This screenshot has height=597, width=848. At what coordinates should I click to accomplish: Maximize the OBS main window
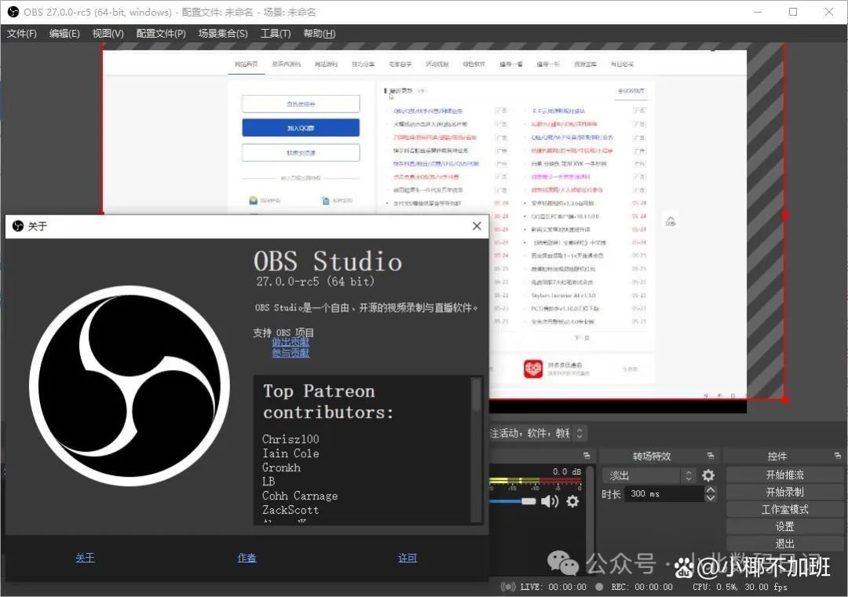(793, 12)
